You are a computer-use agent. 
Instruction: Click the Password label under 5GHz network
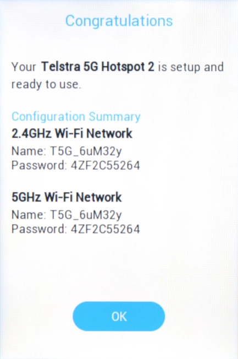39,229
